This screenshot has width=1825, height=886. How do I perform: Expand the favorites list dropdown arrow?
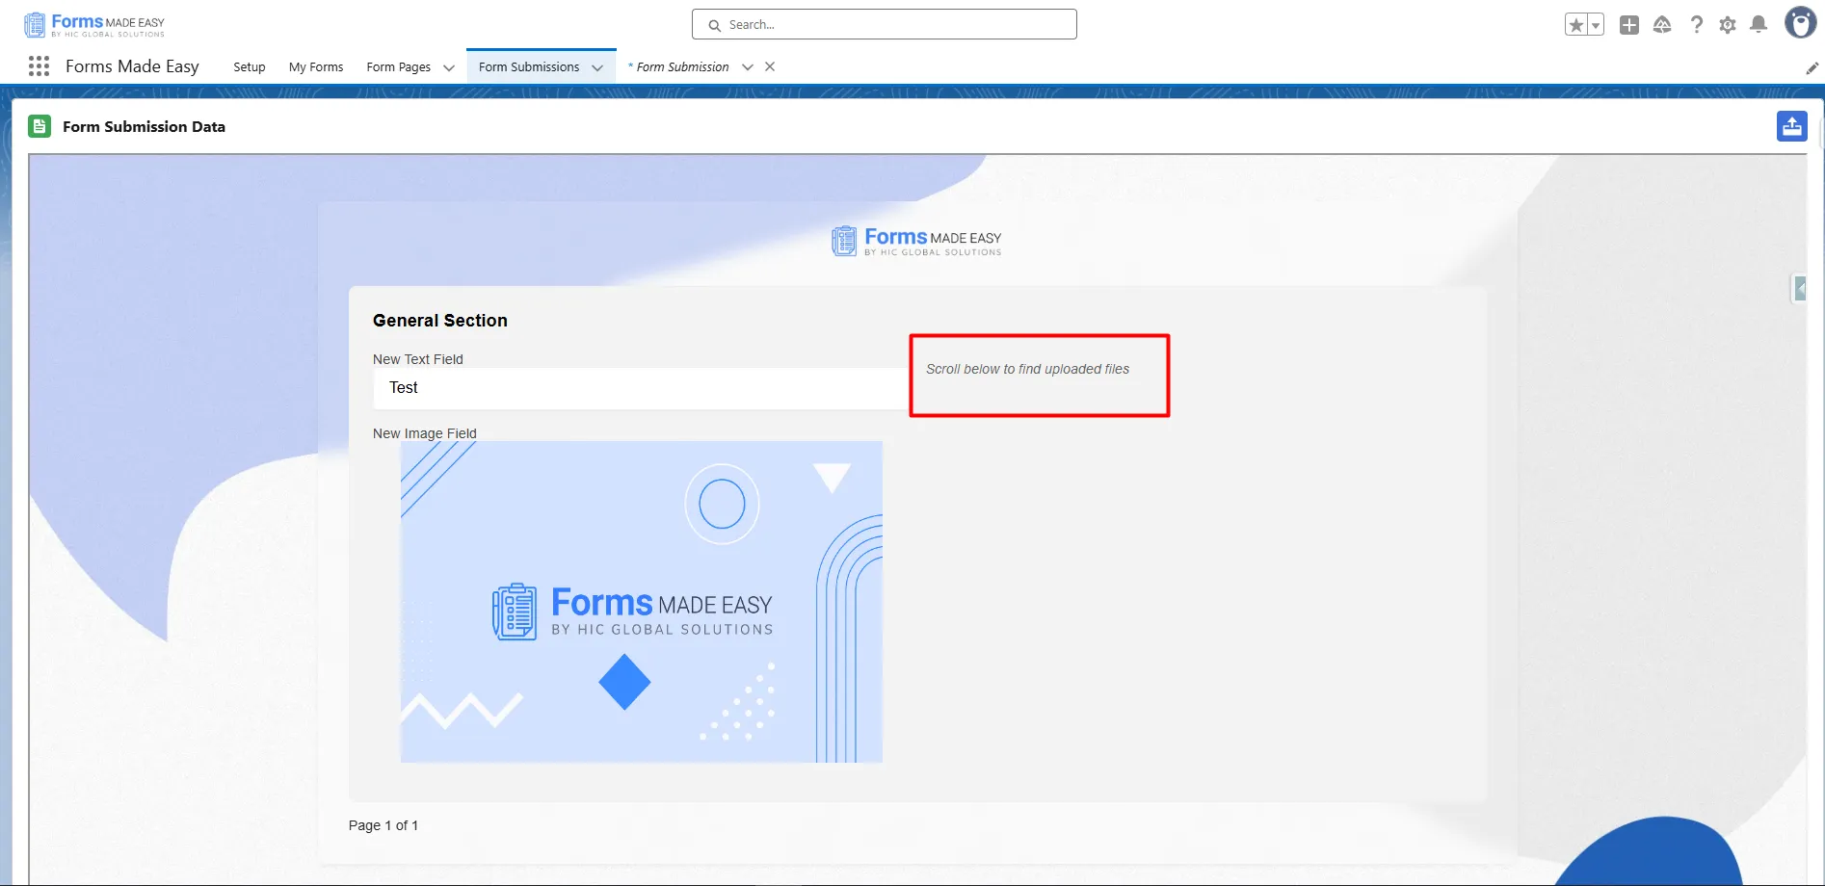click(x=1596, y=26)
